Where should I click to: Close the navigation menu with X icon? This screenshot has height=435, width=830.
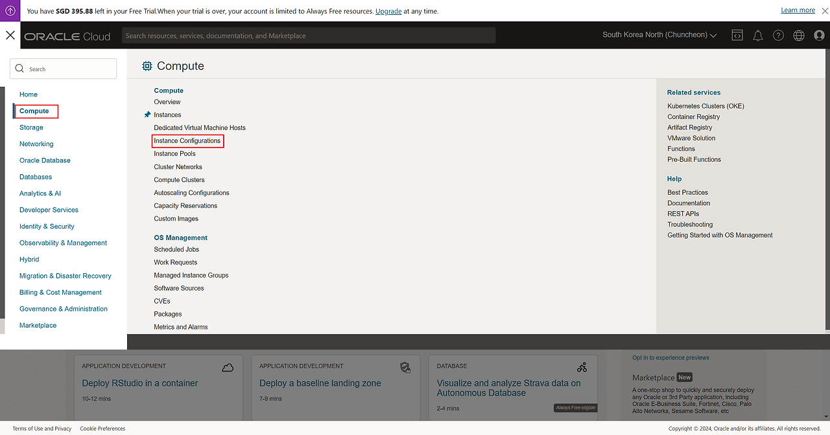pos(10,35)
